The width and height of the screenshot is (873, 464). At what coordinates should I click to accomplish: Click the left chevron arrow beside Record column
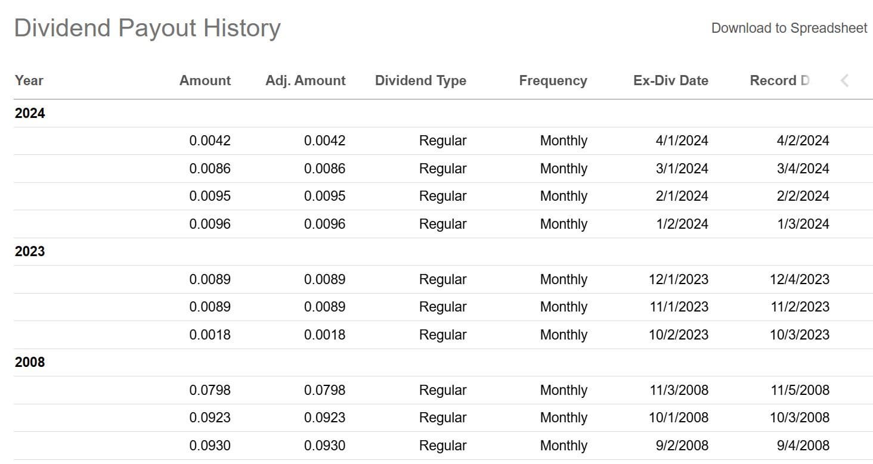click(x=844, y=80)
